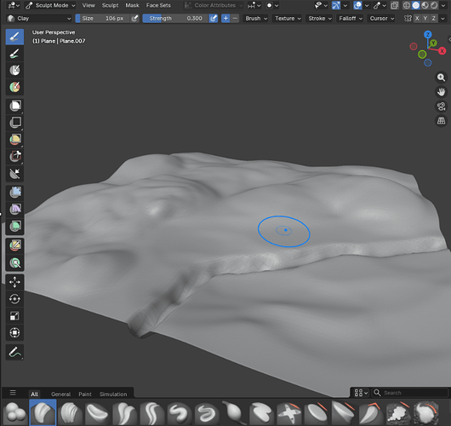This screenshot has width=451, height=426.
Task: Open the Texture settings dropdown
Action: click(288, 19)
